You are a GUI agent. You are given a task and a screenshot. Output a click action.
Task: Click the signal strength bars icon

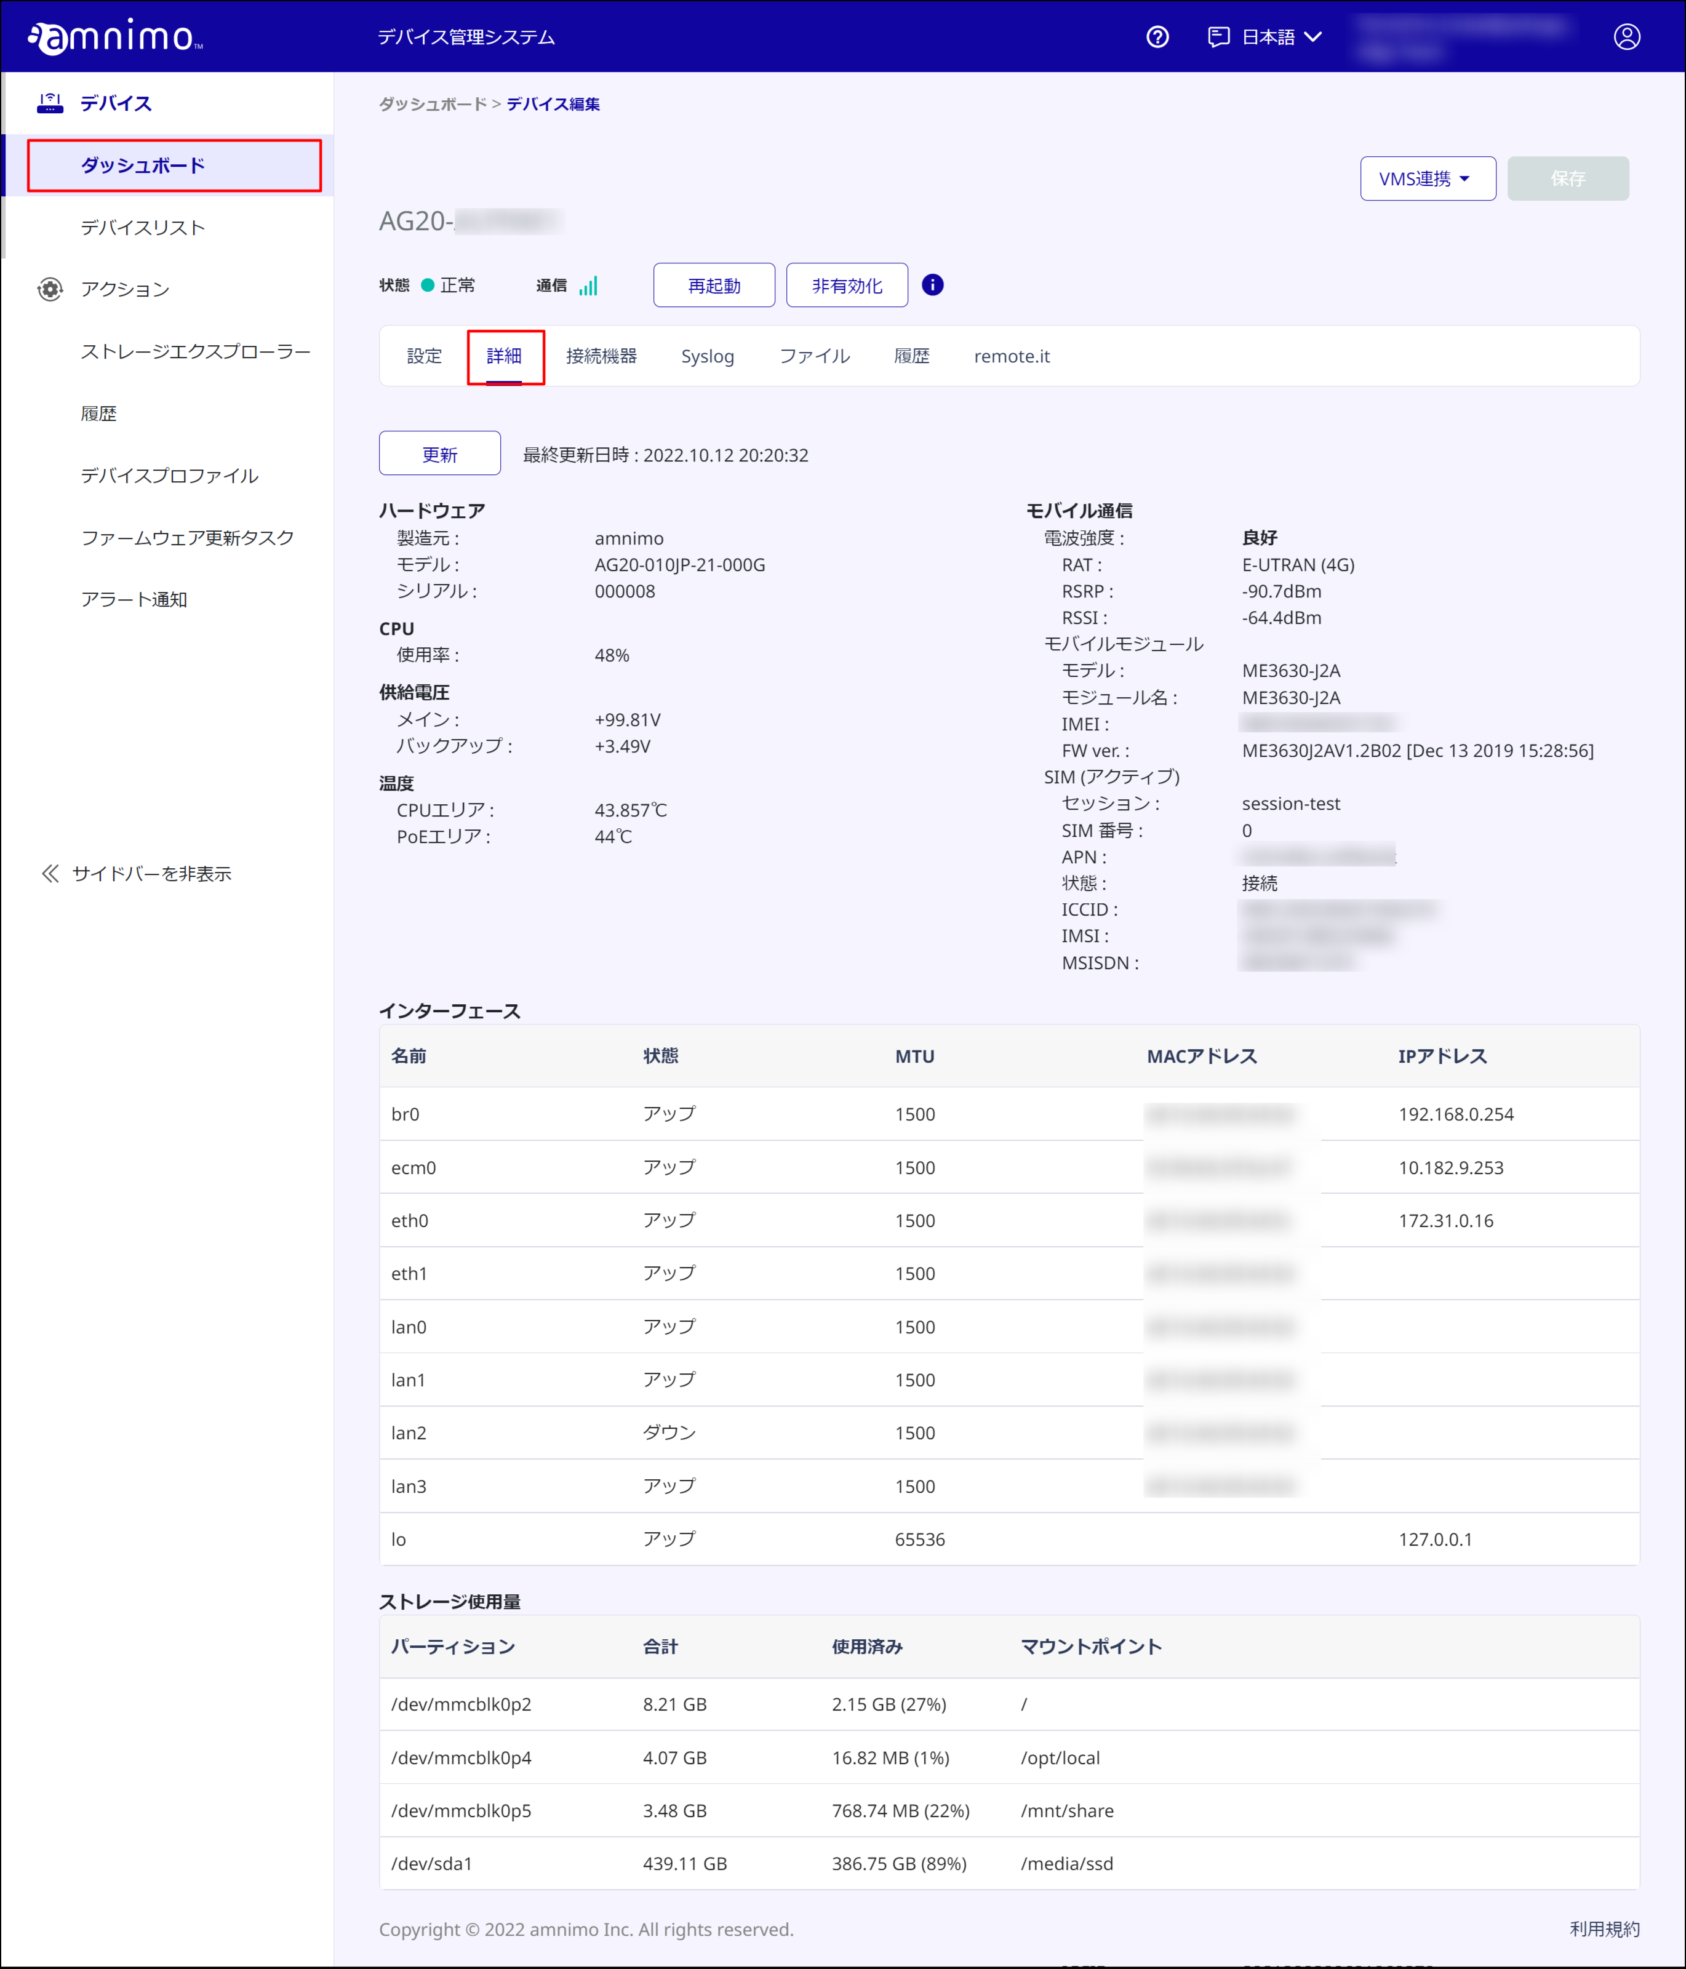[588, 285]
